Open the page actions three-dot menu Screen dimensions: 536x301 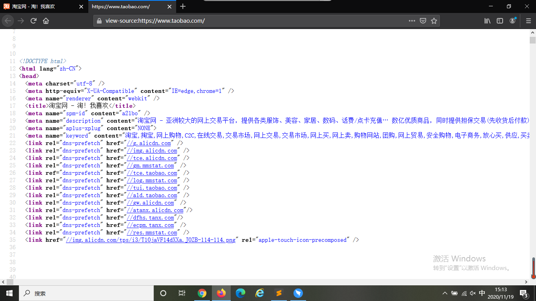(x=412, y=21)
